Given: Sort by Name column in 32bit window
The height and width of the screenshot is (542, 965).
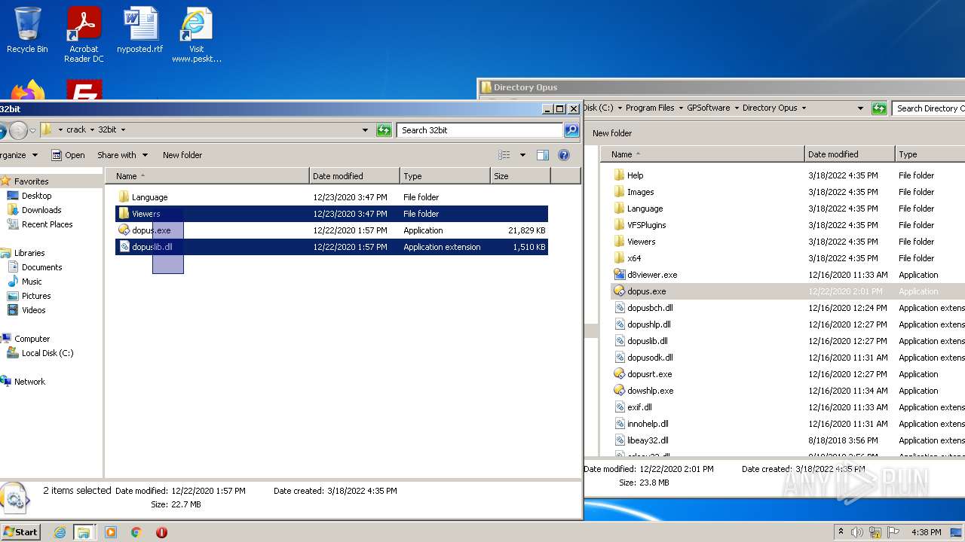Looking at the screenshot, I should tap(207, 176).
